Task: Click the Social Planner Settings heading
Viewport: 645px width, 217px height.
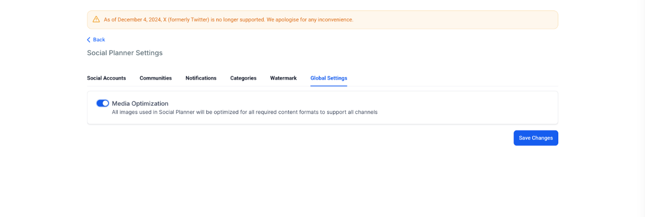Action: tap(125, 53)
